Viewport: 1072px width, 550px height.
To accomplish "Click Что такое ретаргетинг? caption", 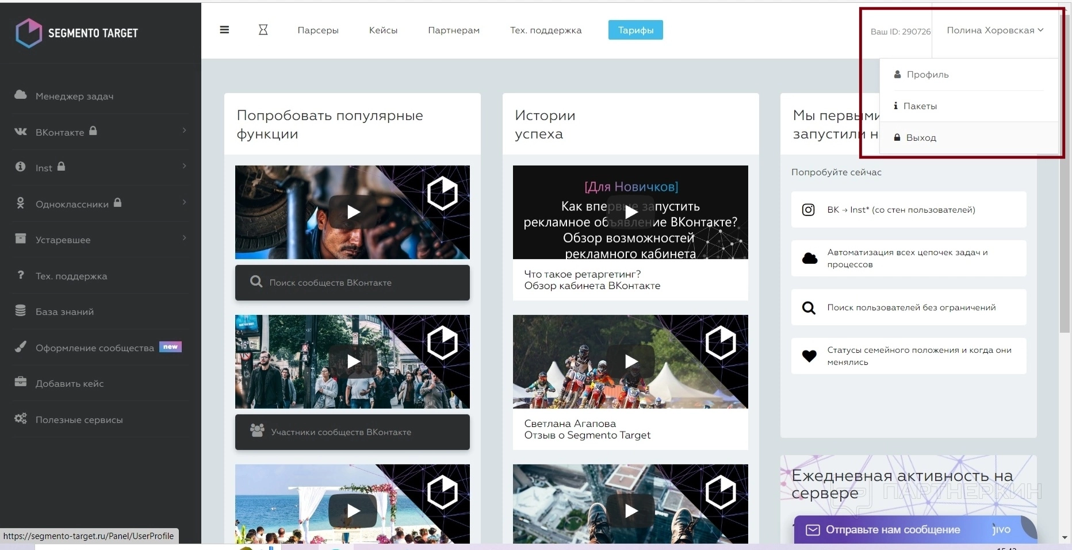I will click(592, 280).
